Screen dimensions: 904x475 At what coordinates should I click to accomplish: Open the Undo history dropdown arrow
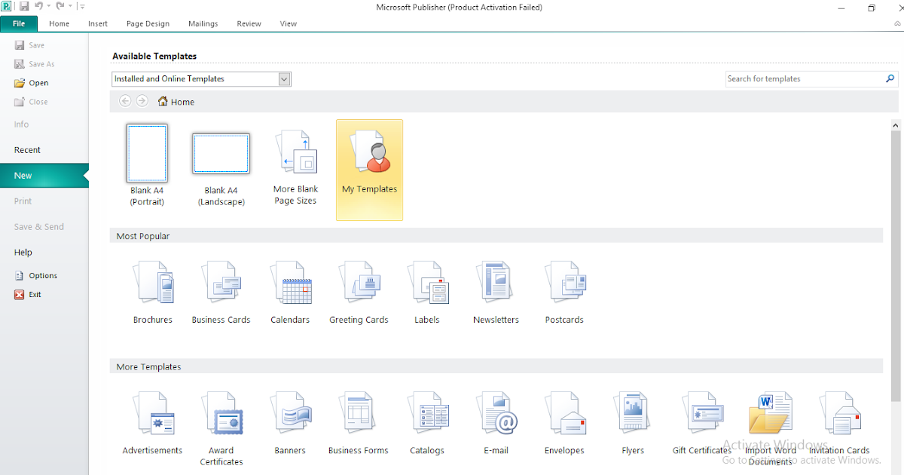pos(49,7)
